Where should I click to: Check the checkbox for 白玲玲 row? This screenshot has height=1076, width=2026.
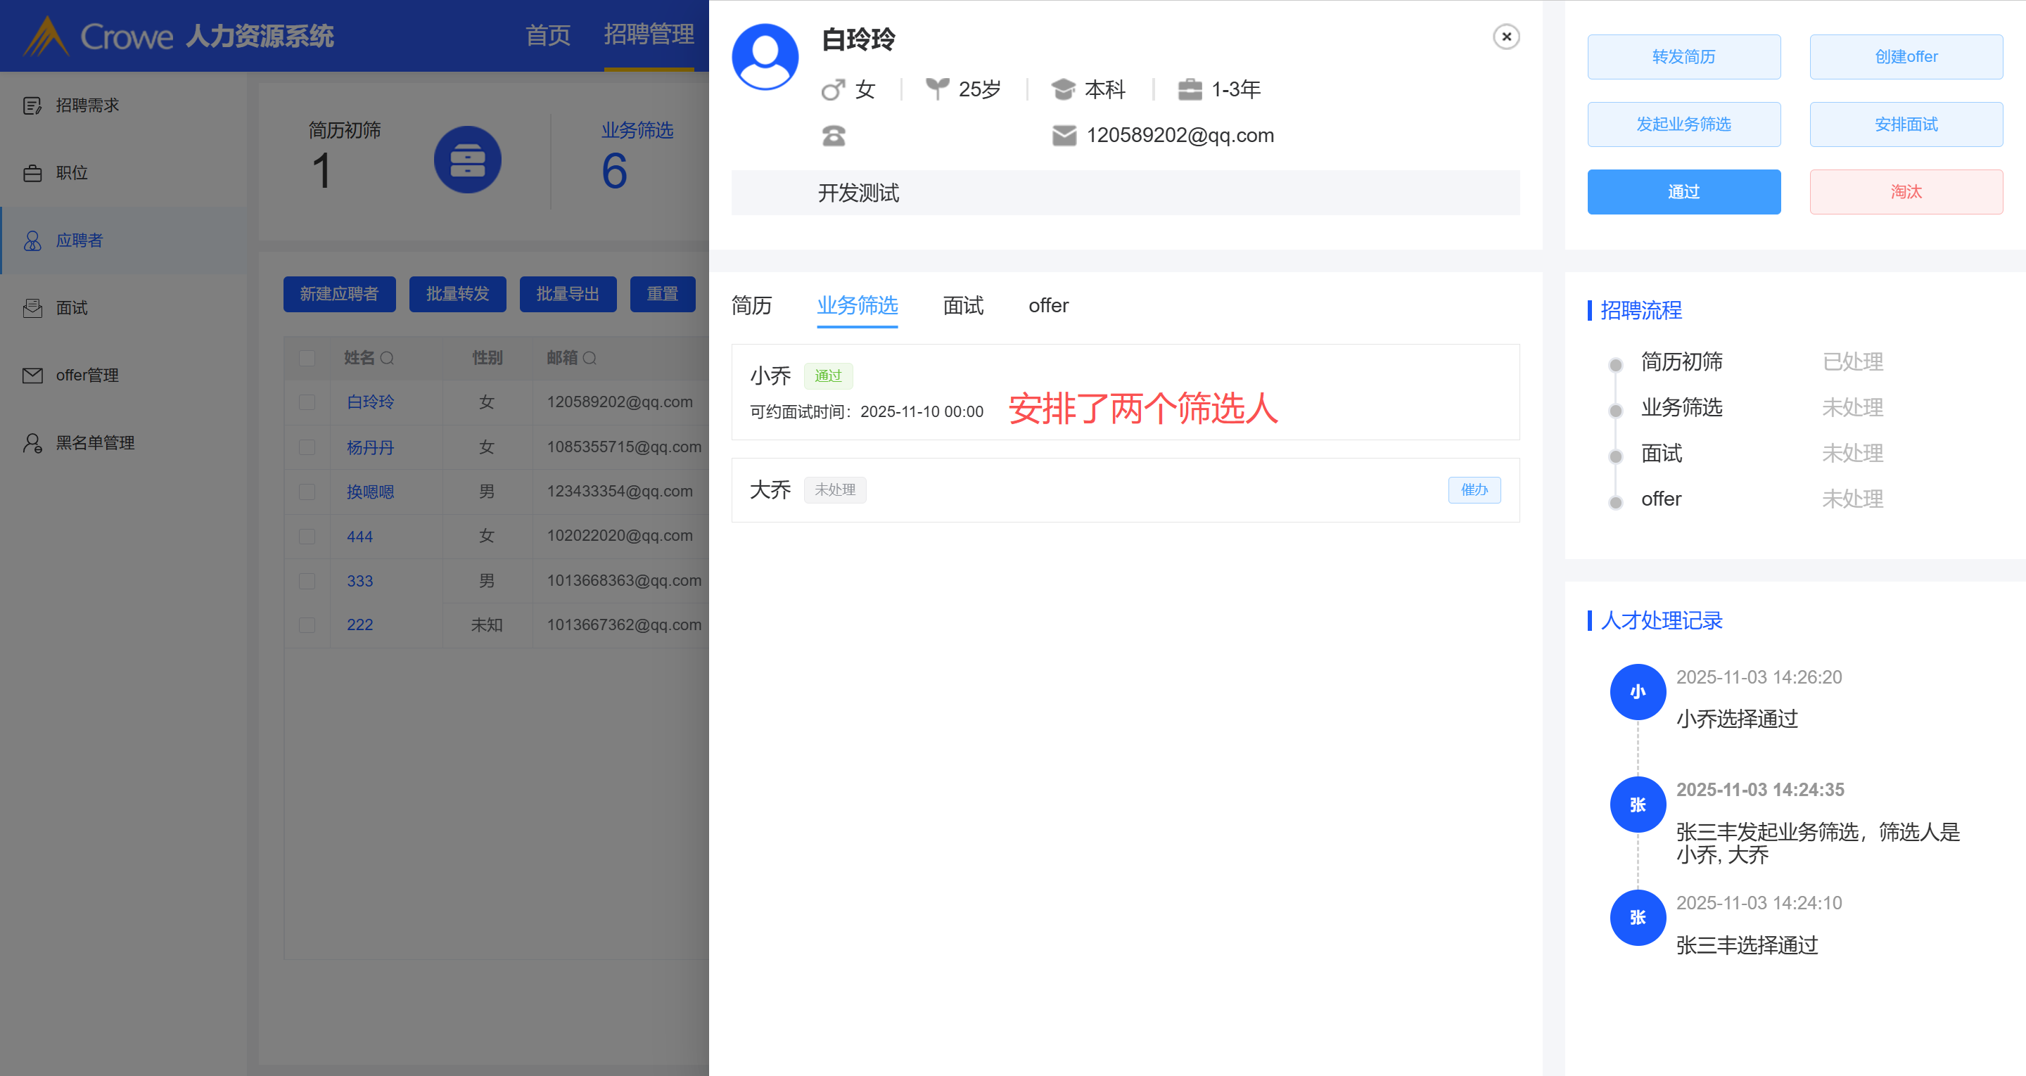307,403
